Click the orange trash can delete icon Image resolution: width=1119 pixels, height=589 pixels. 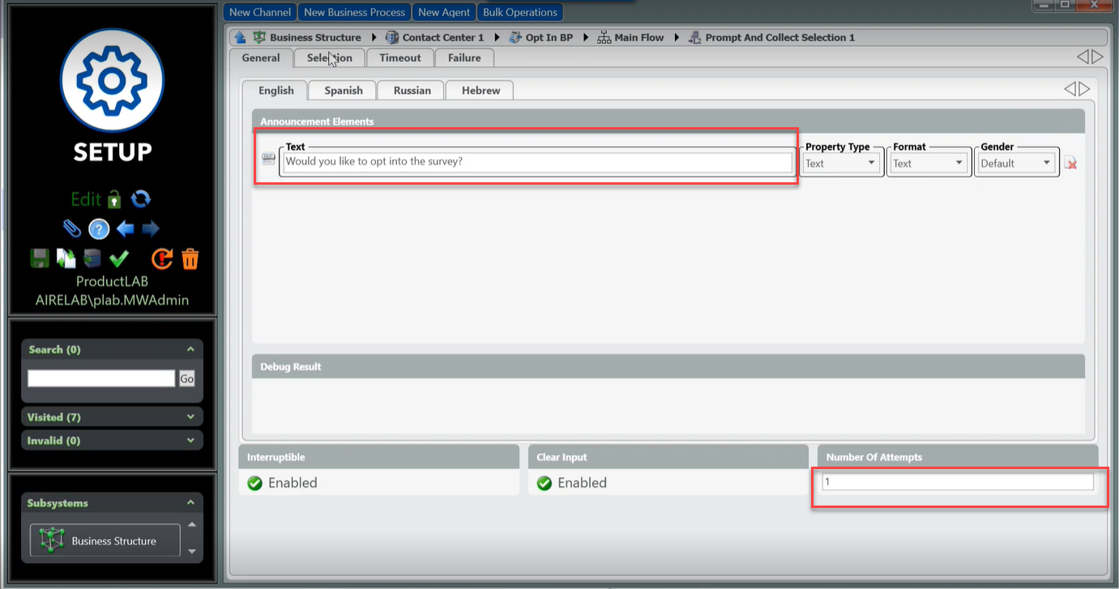(x=190, y=258)
